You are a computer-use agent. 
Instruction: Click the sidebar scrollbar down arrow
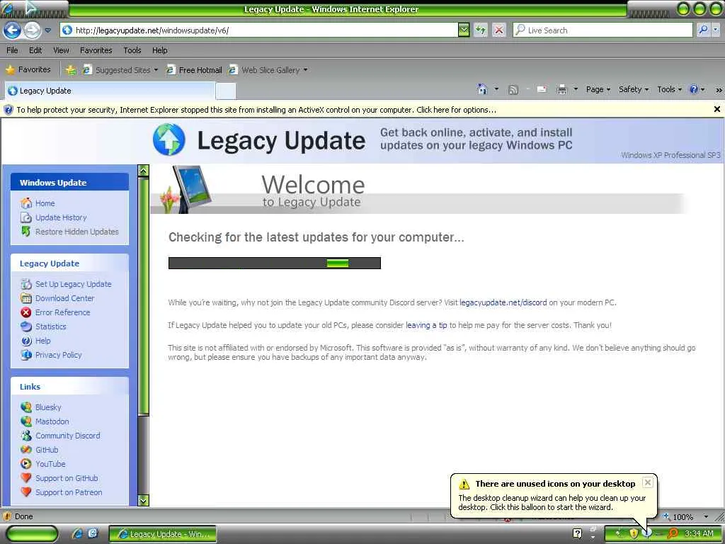(x=143, y=501)
